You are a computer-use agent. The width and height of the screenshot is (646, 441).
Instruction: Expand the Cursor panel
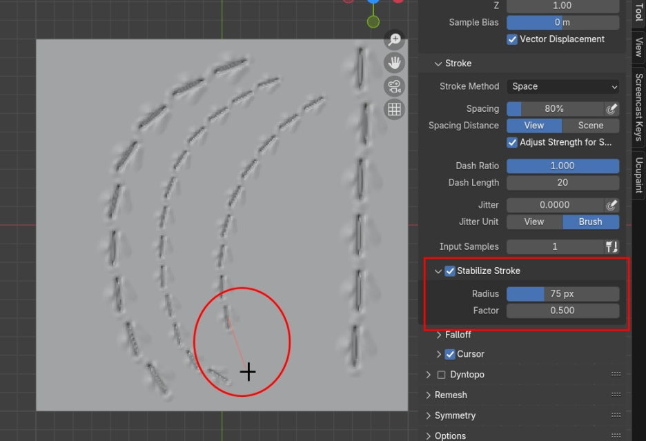coord(439,354)
